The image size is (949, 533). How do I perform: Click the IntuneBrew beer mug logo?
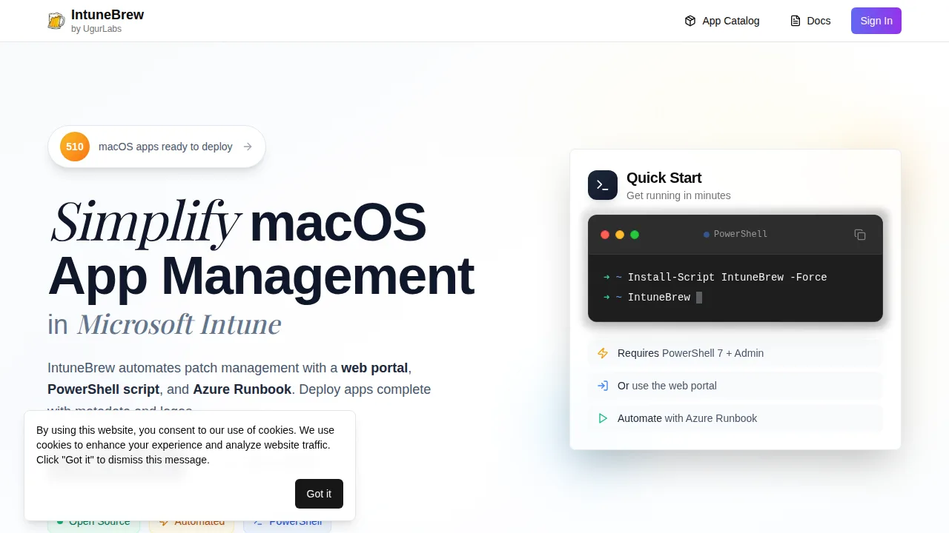click(x=56, y=21)
